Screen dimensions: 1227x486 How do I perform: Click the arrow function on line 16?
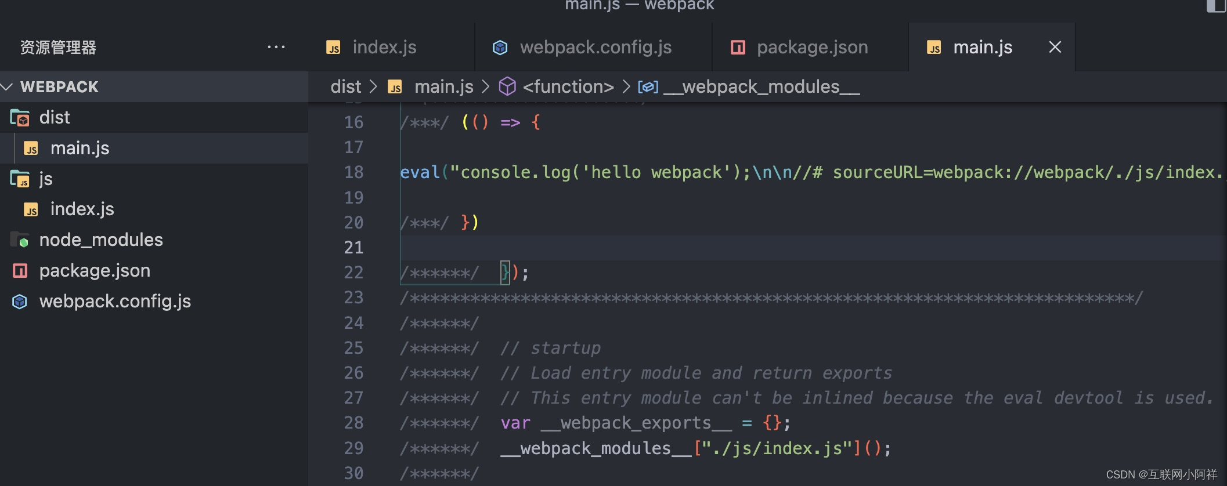tap(501, 122)
